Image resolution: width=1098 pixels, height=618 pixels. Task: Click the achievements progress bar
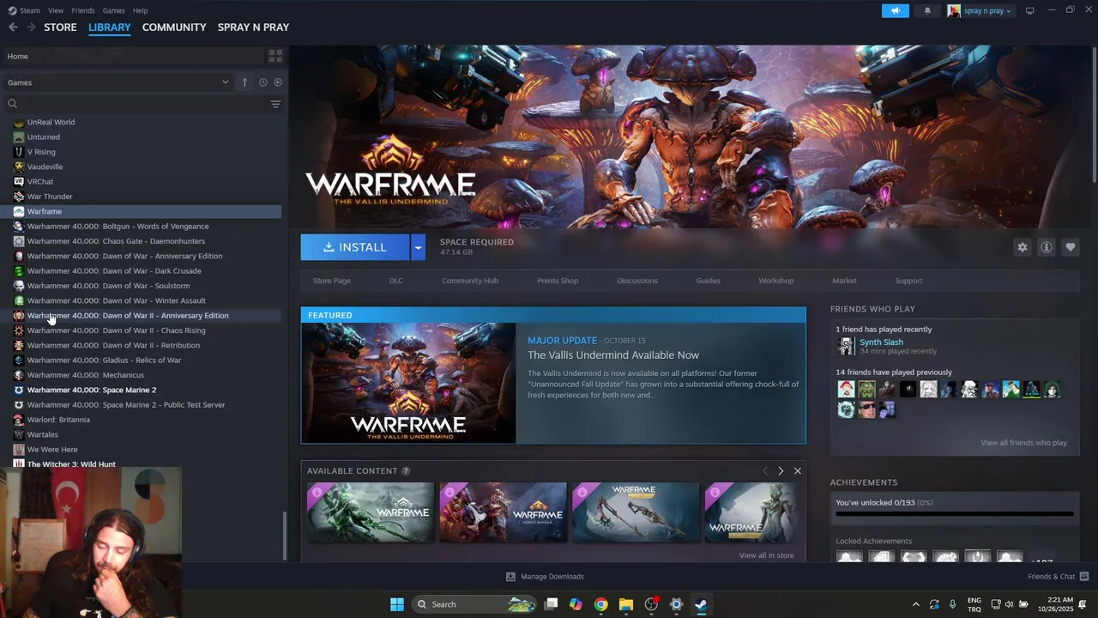tap(955, 514)
